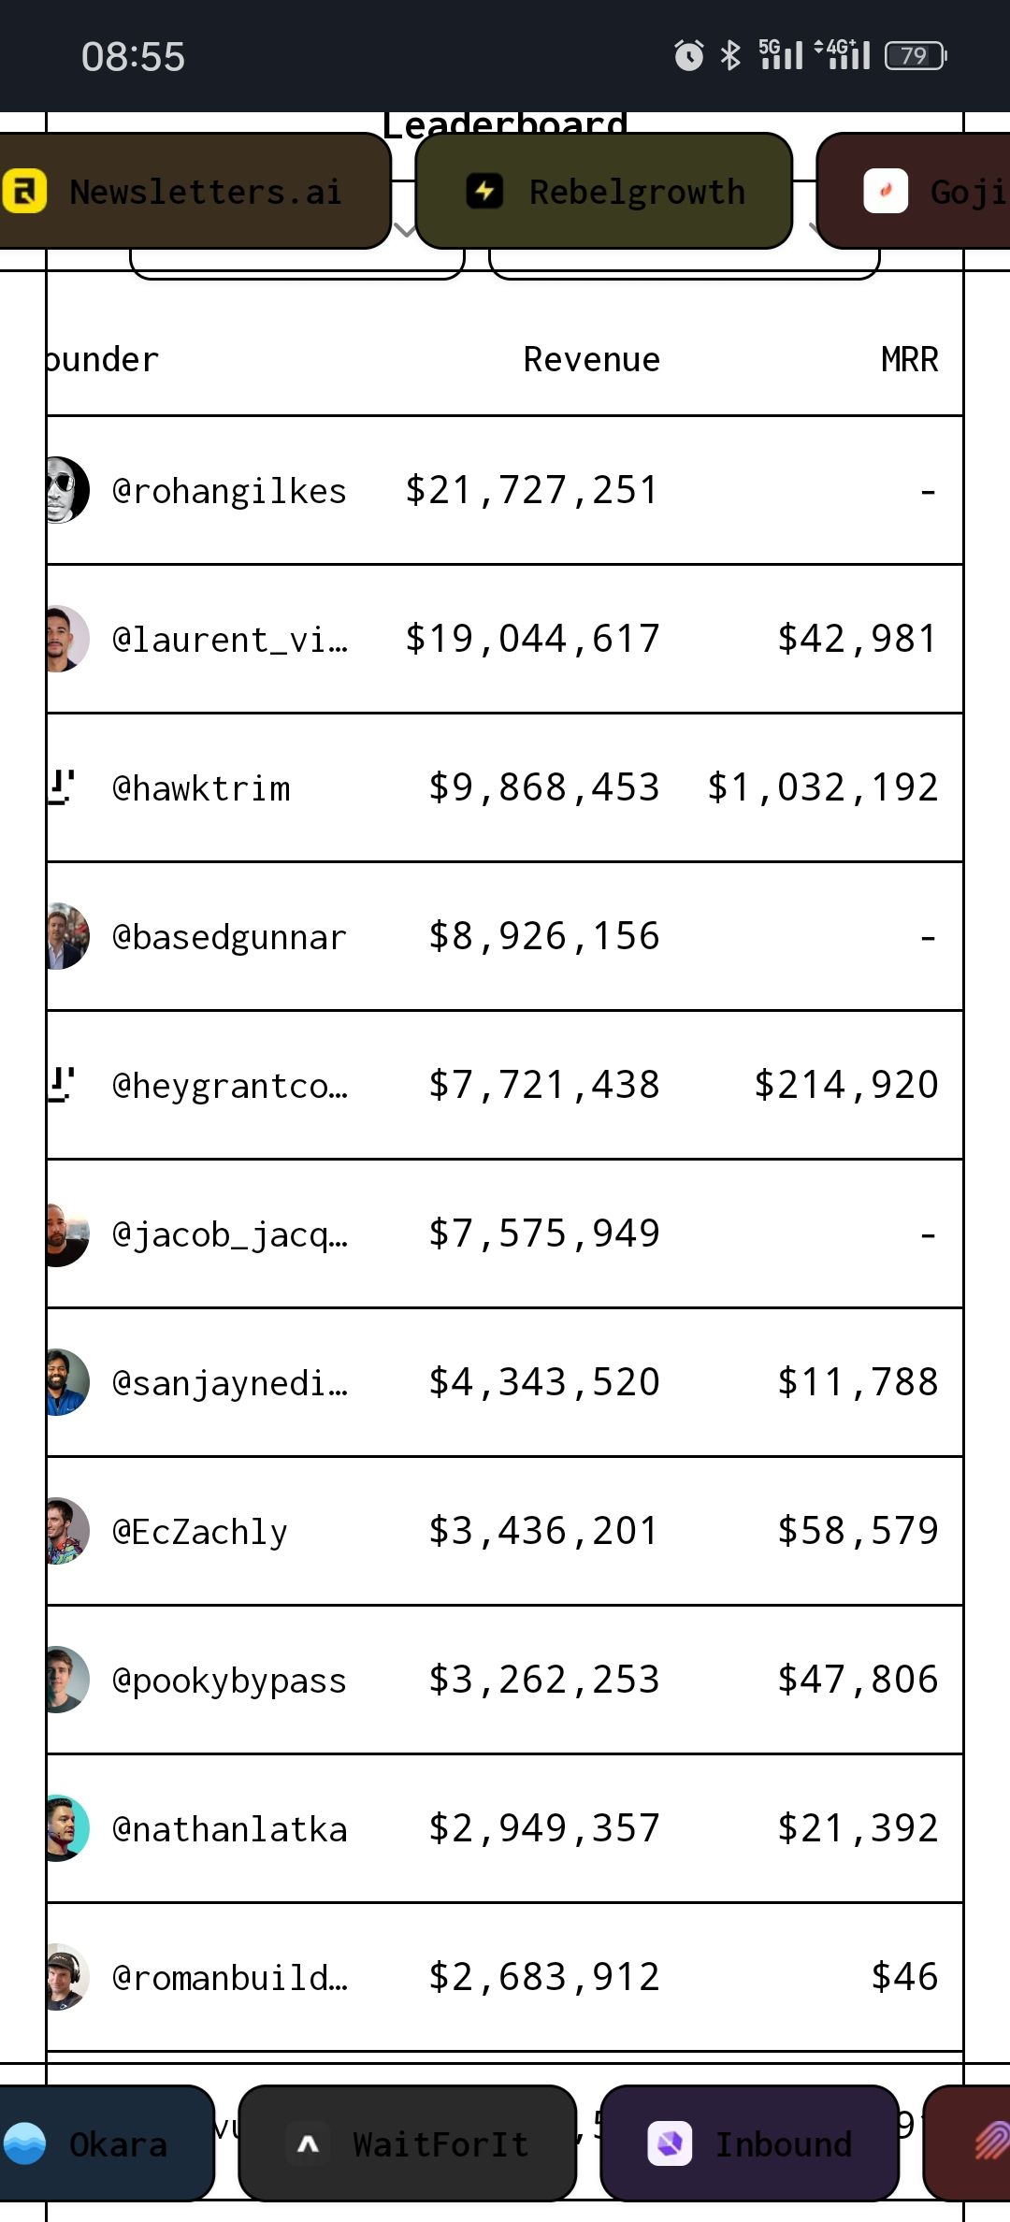Sort by the MRR column header
Viewport: 1010px width, 2222px height.
[x=909, y=360]
